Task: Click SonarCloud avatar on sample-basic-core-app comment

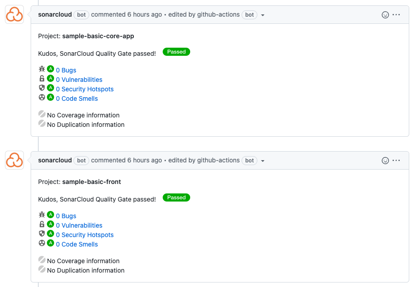Action: (x=14, y=14)
